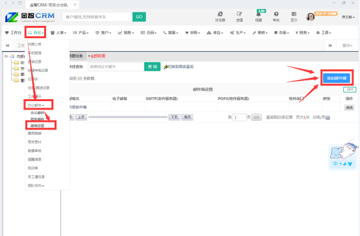This screenshot has height=236, width=360.
Task: Click the scroll-tabs-right double arrow icon
Action: [x=330, y=45]
